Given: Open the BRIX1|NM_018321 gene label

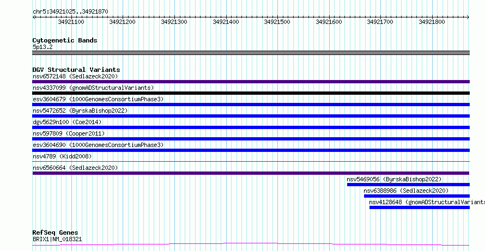Looking at the screenshot, I should (x=57, y=239).
